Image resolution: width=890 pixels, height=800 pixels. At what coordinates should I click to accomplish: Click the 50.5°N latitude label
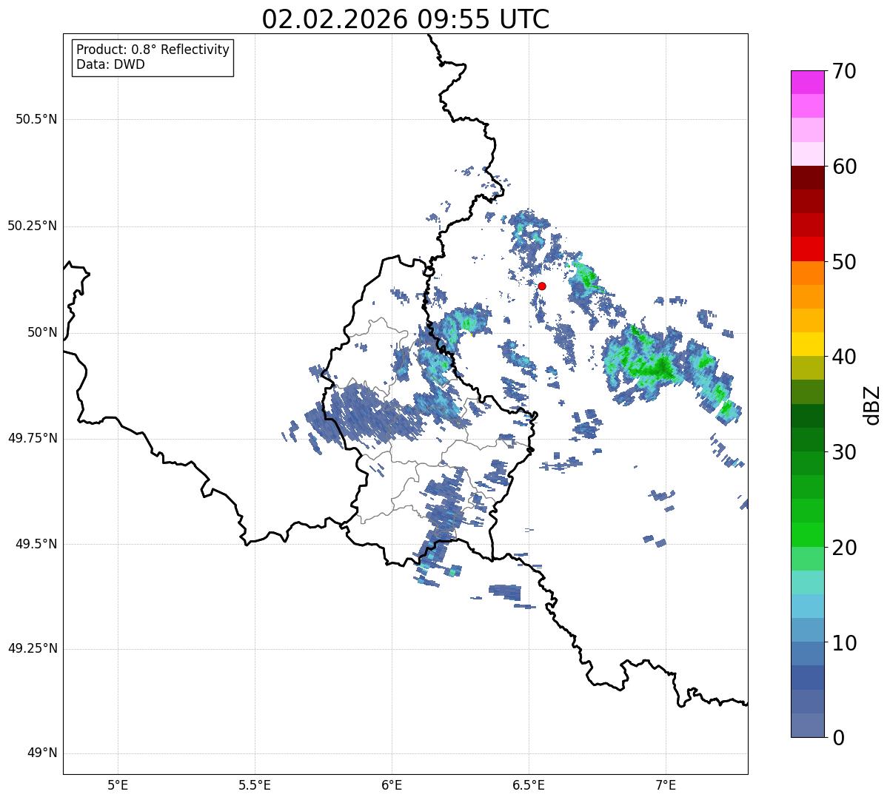click(x=36, y=119)
